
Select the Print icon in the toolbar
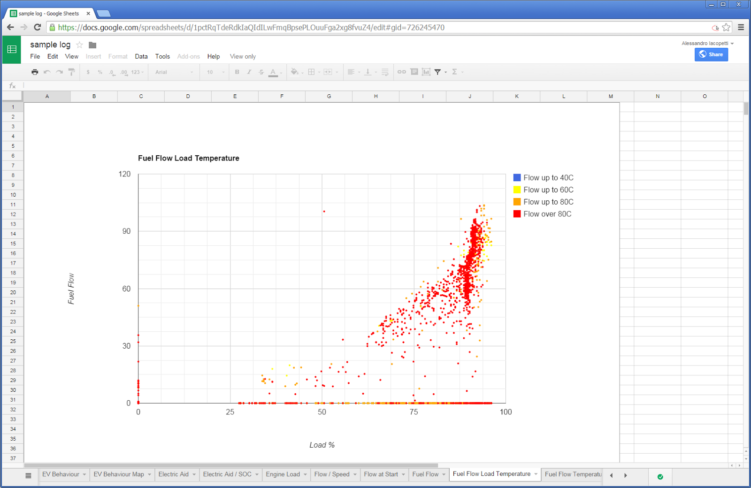(x=35, y=72)
